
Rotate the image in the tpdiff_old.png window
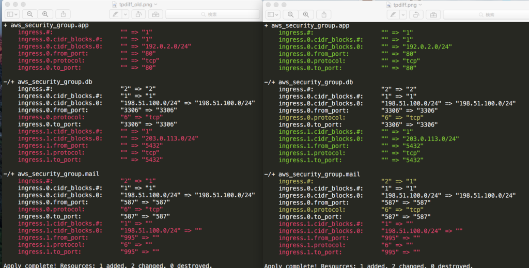[x=138, y=14]
